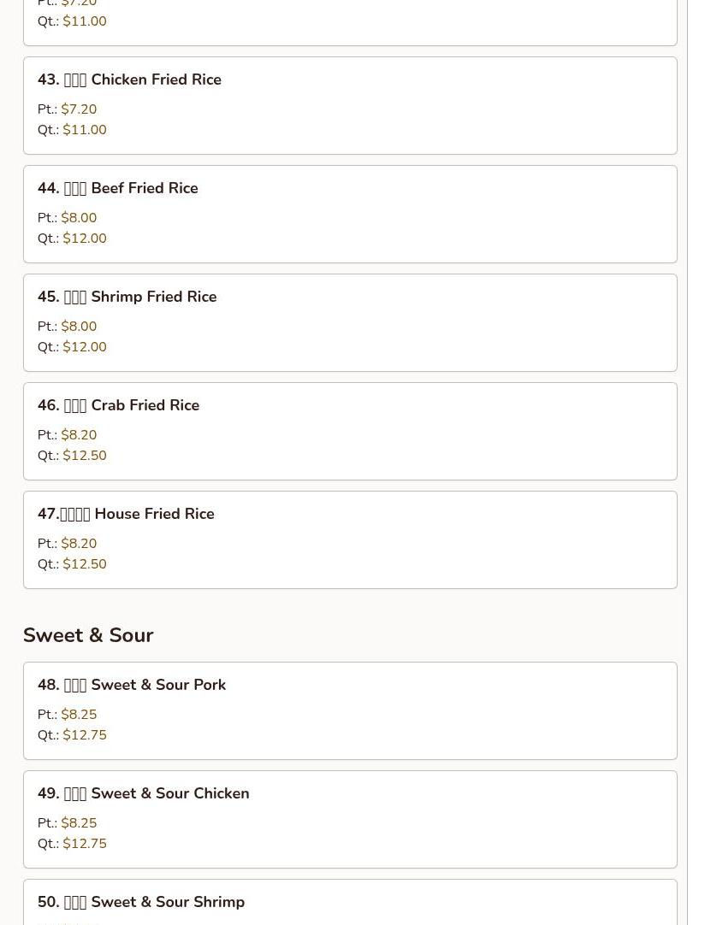
Task: Choose Sweet & Sour Chicken quart price $12.75
Action: click(x=85, y=844)
